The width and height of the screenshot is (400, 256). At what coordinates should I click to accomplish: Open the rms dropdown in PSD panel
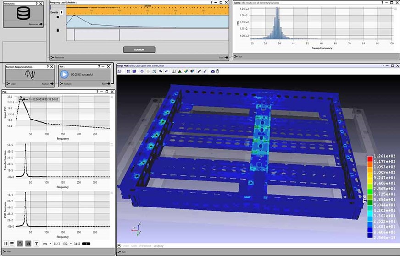(47, 244)
